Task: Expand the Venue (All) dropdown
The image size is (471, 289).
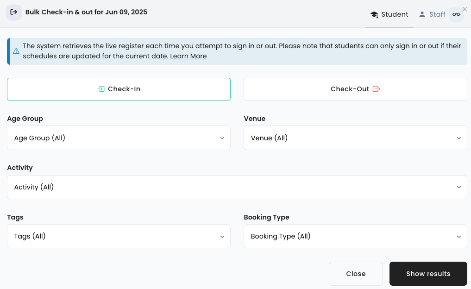Action: pos(355,138)
